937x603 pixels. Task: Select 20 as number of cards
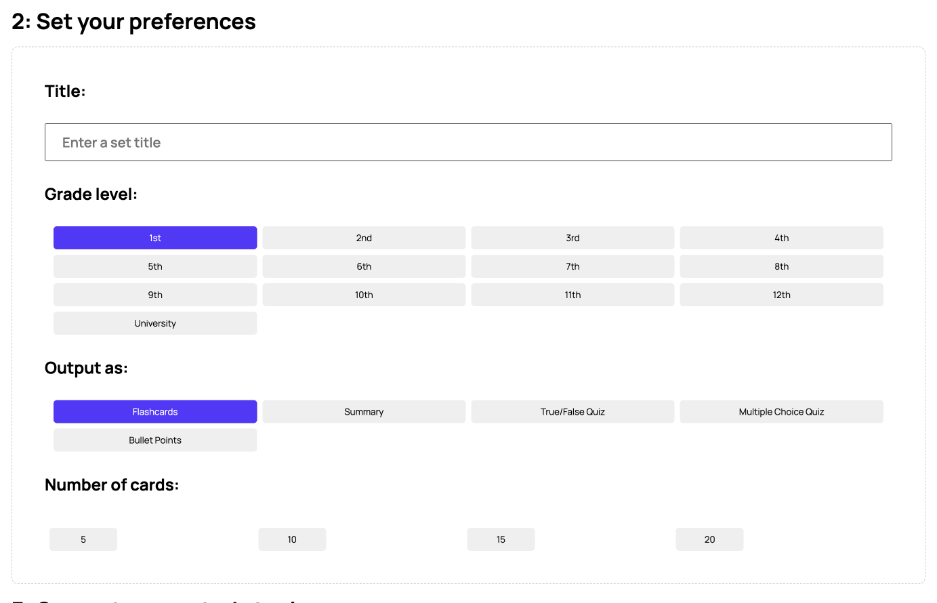[x=709, y=539]
